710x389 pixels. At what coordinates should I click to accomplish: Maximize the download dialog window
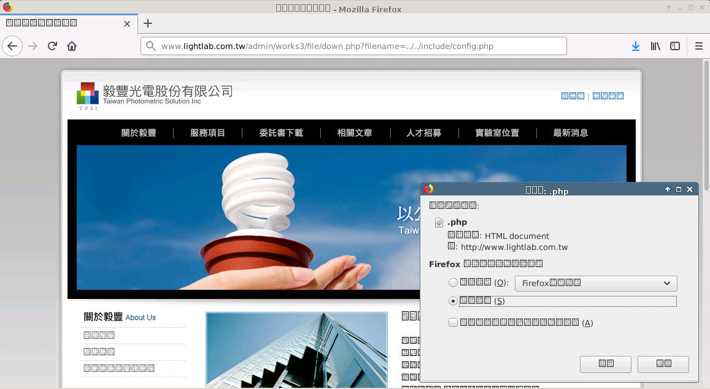tap(678, 189)
